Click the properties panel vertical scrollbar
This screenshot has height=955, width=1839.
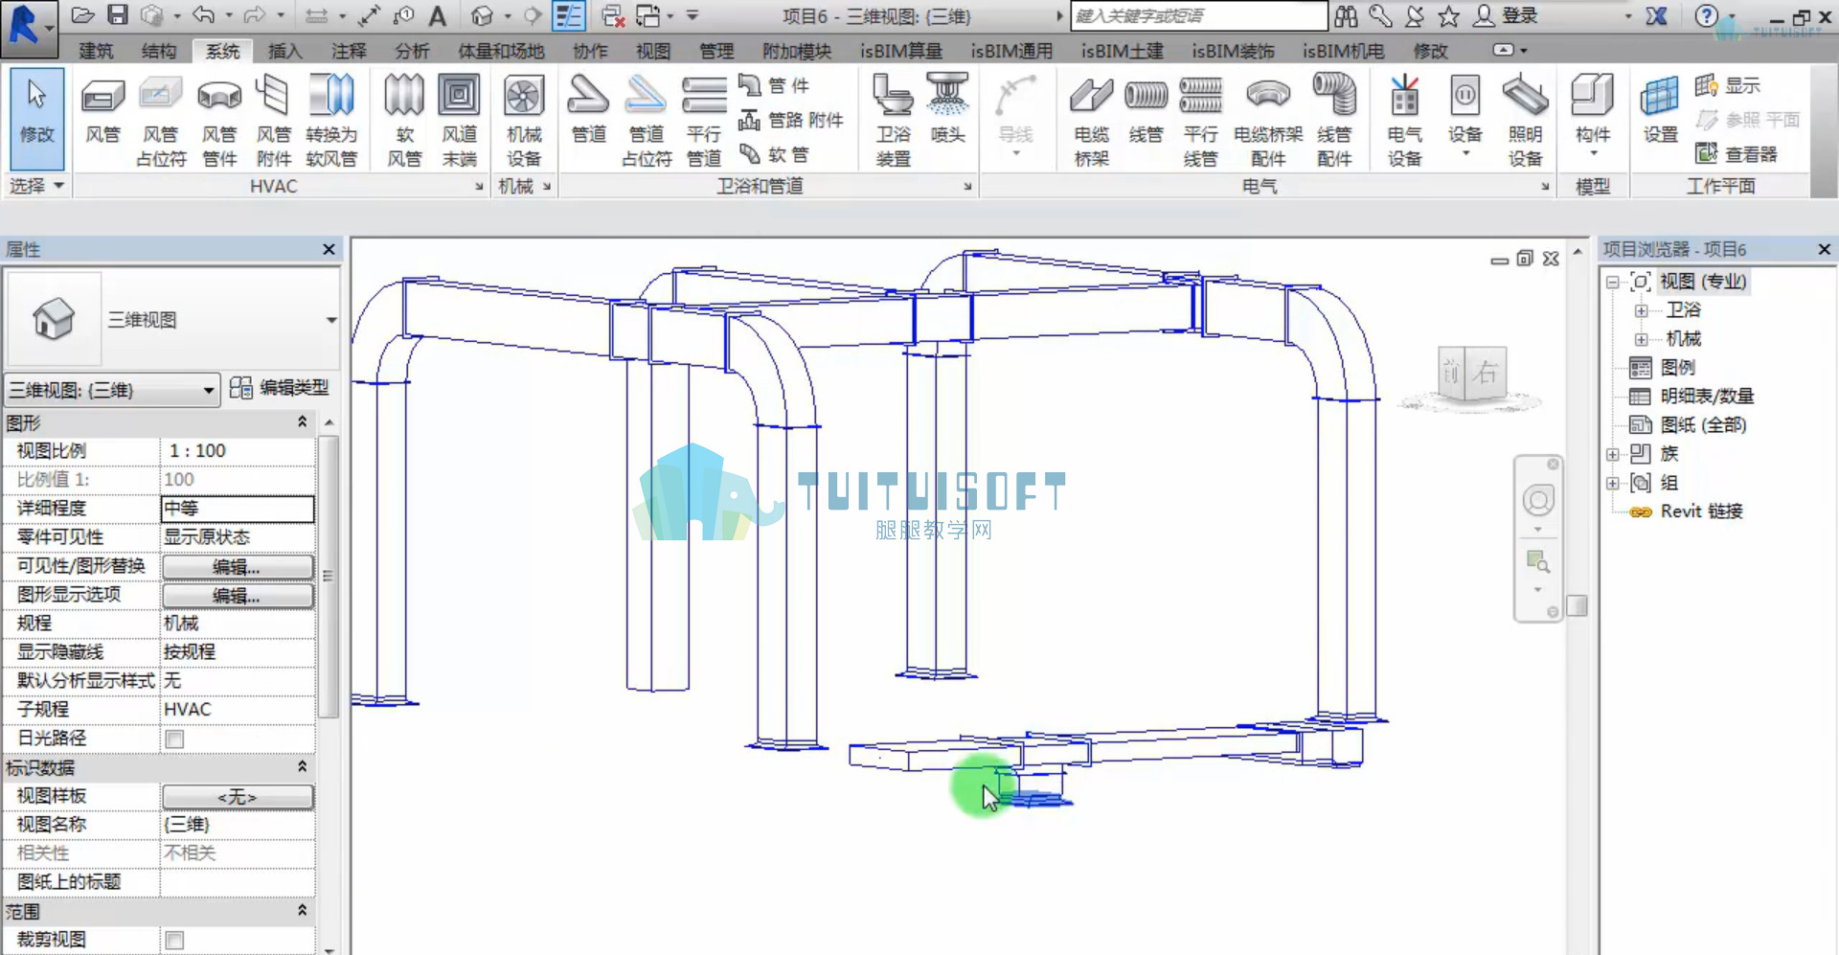(328, 576)
